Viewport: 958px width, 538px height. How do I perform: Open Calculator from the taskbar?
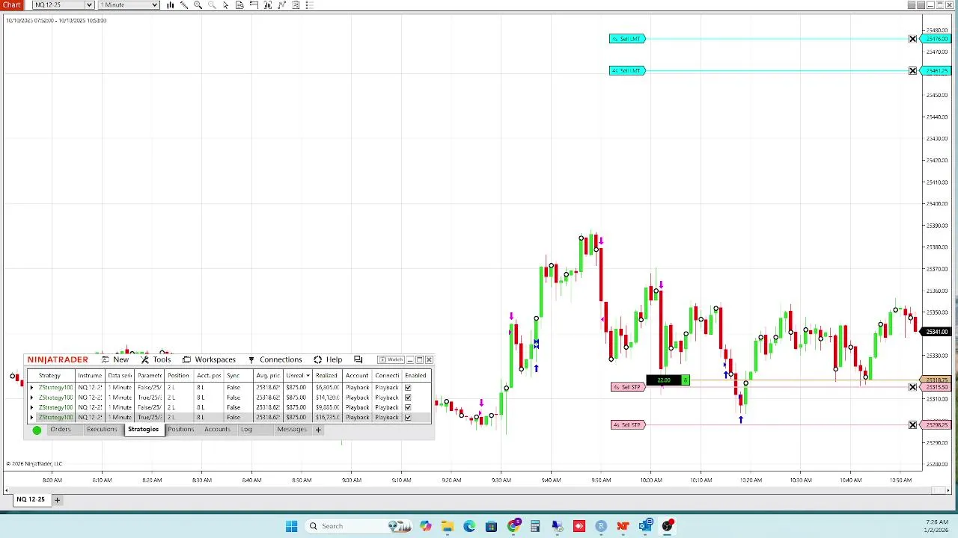535,526
